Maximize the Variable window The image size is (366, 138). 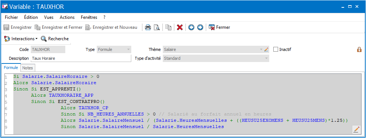point(350,7)
